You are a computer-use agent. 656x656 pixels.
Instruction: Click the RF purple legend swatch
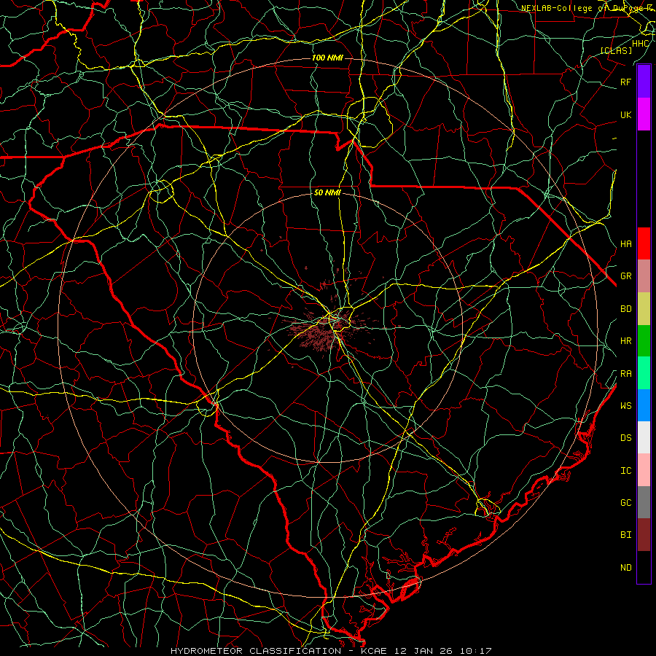644,82
